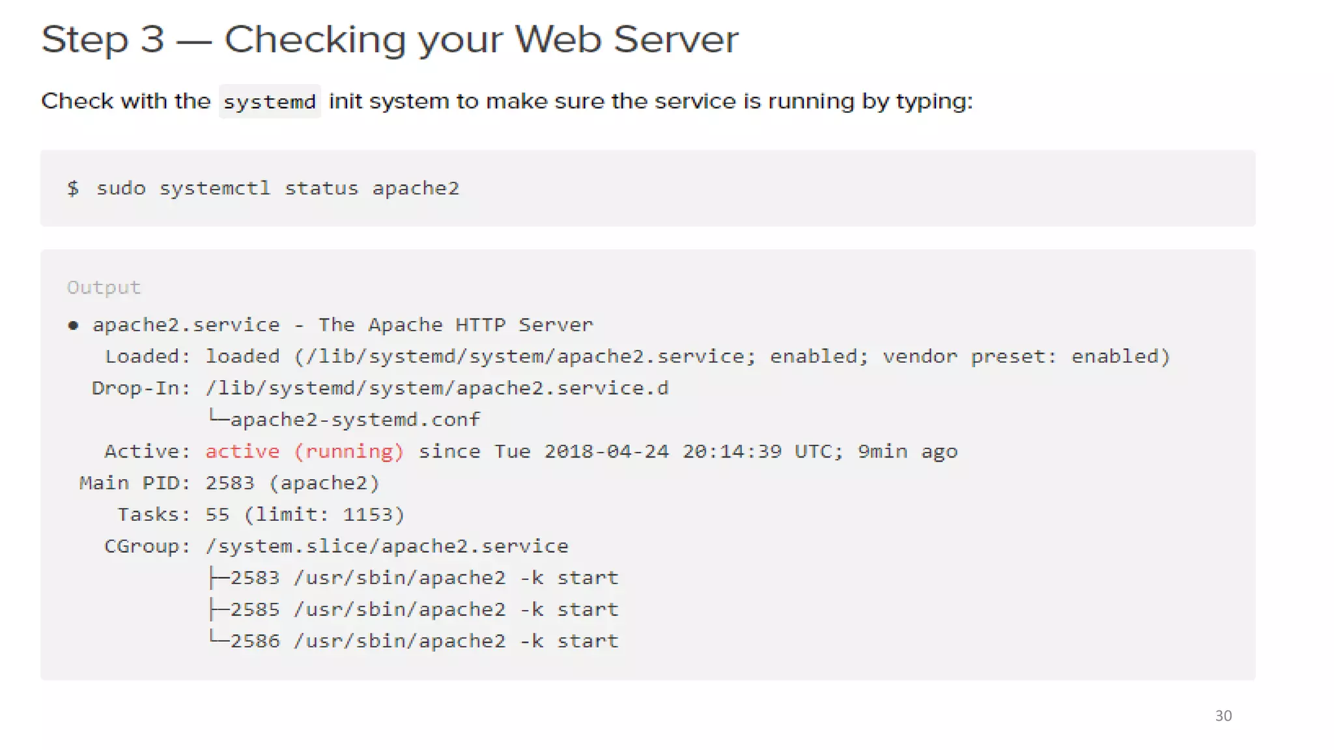Click 'Main PID: 2583 (apache2)' line
The width and height of the screenshot is (1334, 750).
(229, 483)
